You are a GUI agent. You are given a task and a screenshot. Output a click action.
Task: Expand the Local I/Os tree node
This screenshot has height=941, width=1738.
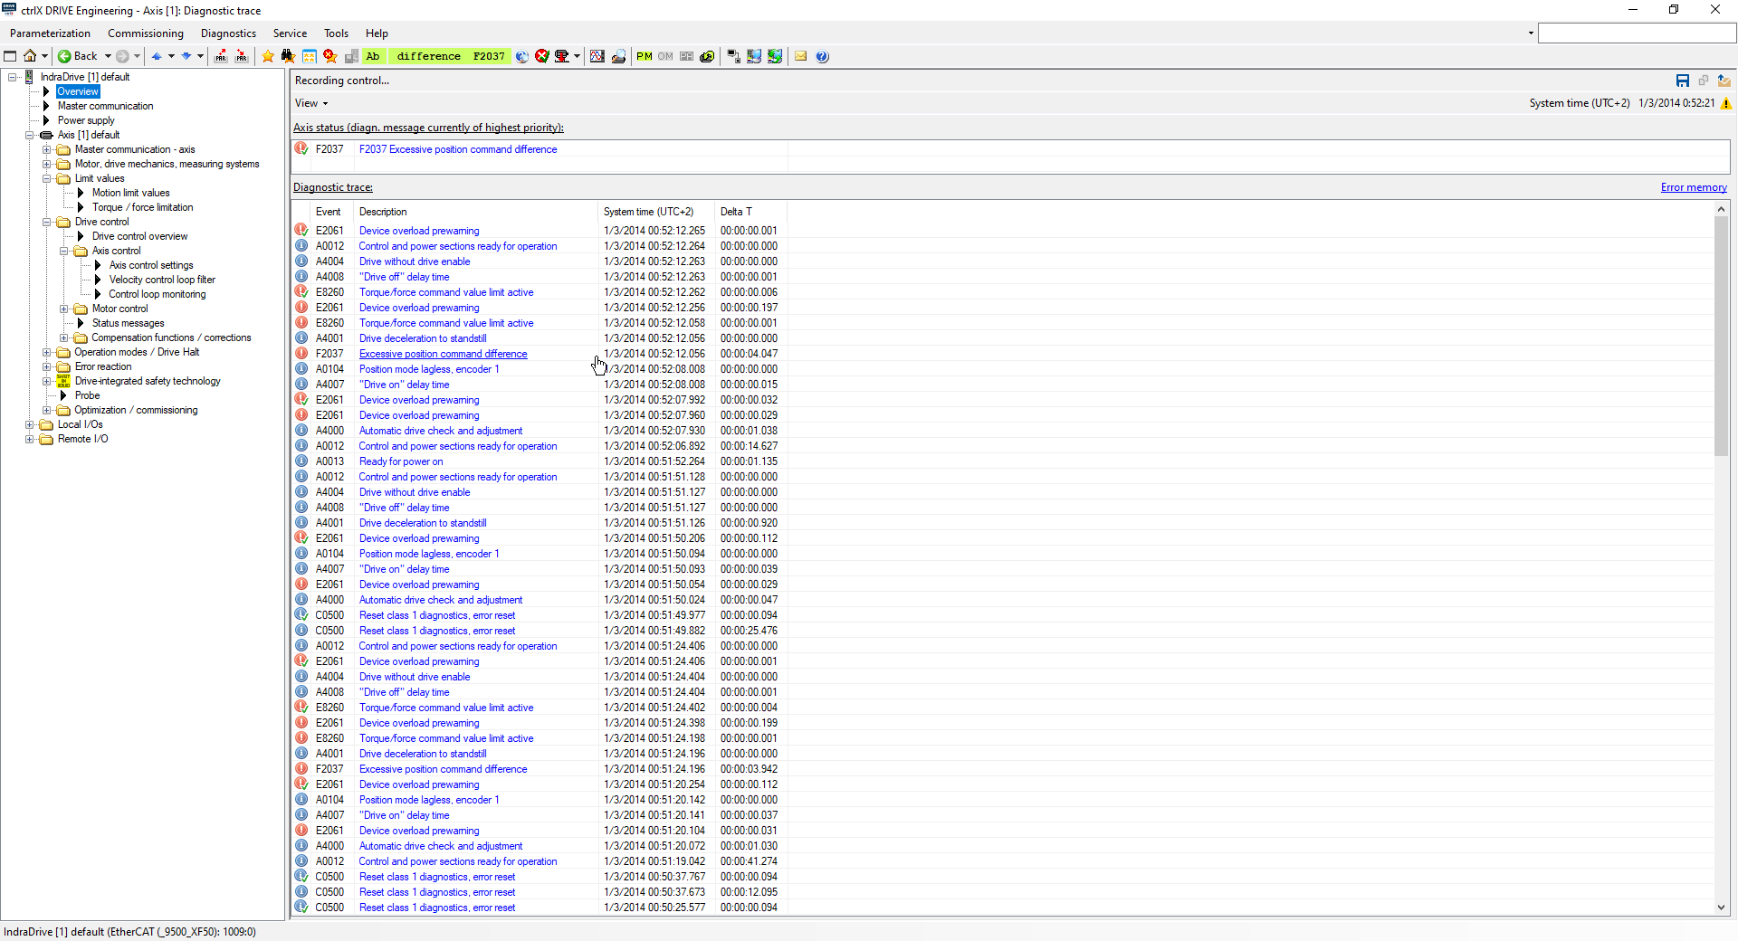pos(30,424)
